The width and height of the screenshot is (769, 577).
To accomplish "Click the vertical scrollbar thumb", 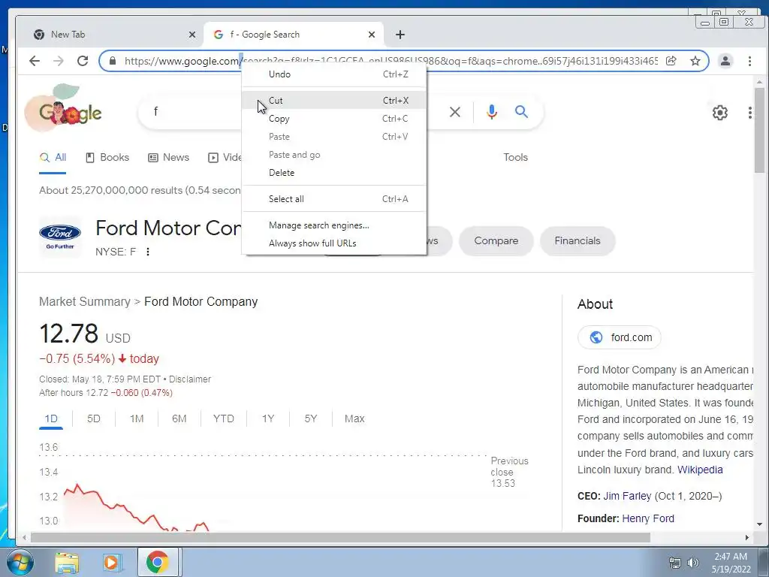I will [759, 130].
